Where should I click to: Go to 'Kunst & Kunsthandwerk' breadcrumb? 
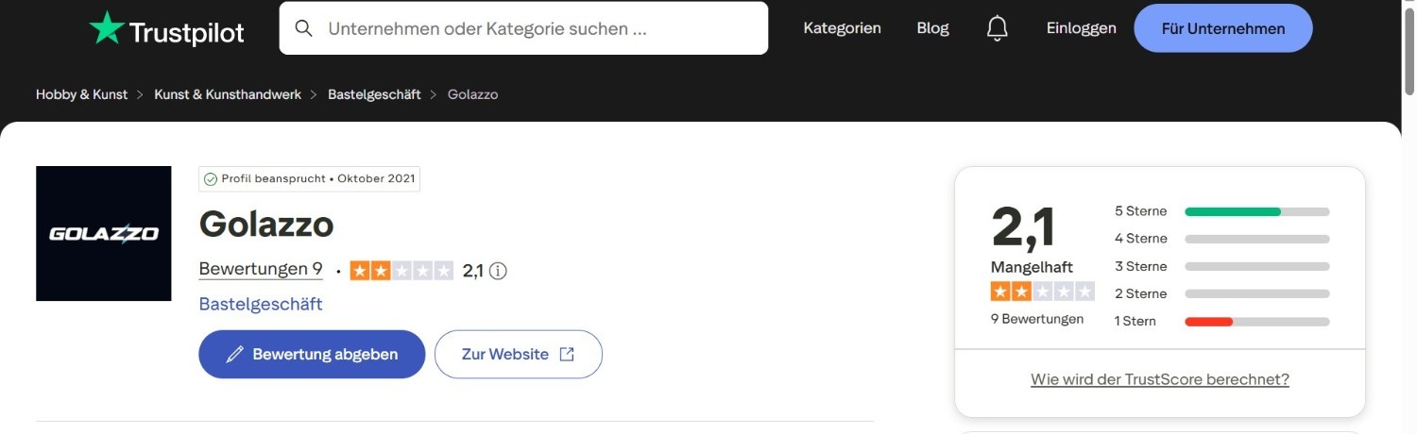click(x=228, y=94)
